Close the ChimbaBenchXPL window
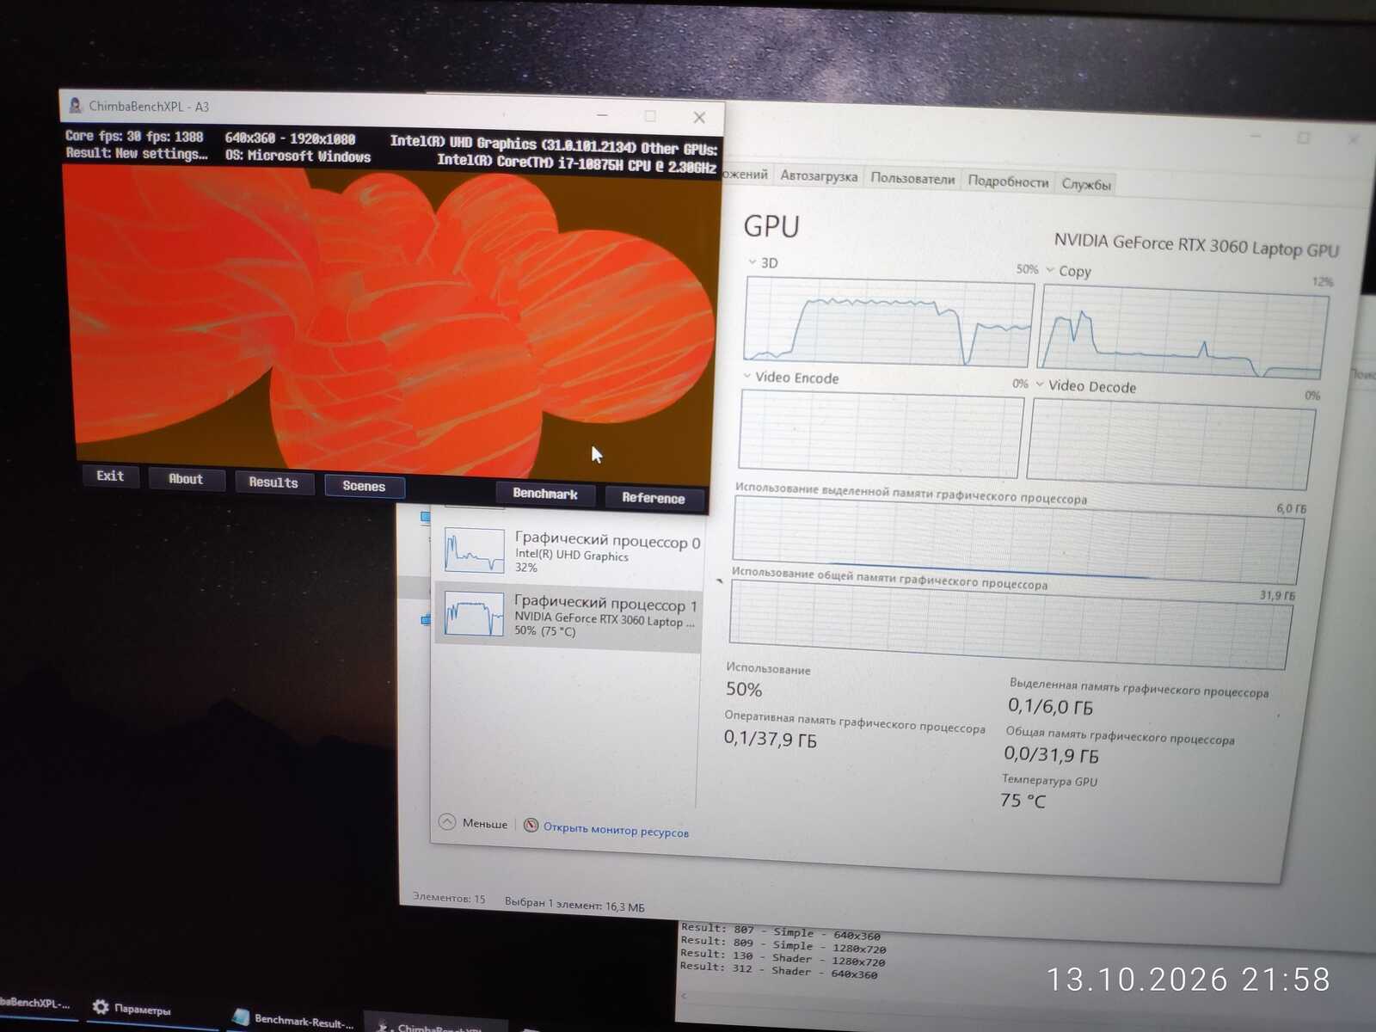This screenshot has height=1032, width=1376. (699, 117)
